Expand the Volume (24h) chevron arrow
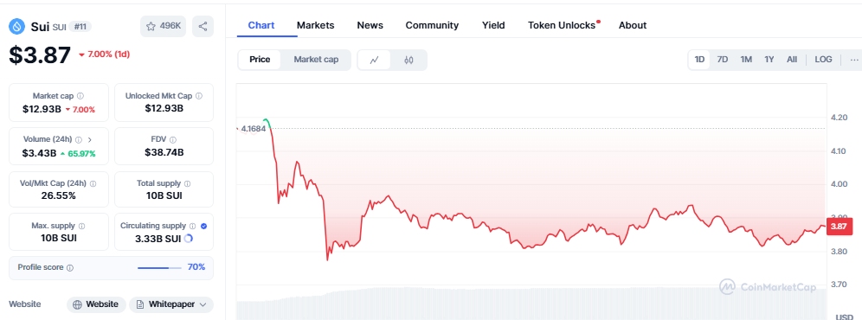 click(x=90, y=139)
